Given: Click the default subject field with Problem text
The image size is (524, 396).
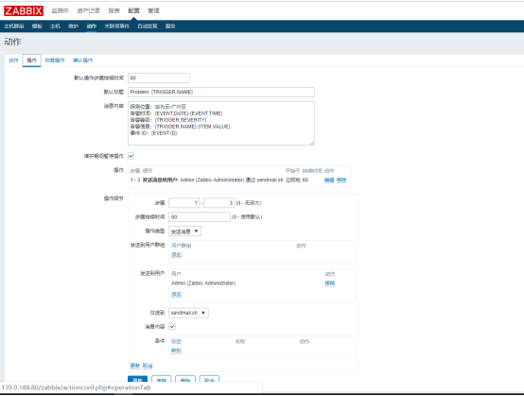Looking at the screenshot, I should pyautogui.click(x=221, y=93).
